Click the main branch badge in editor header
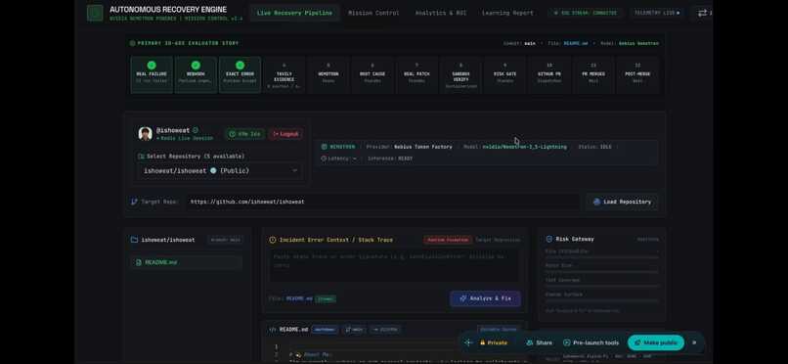This screenshot has width=788, height=364. [354, 330]
